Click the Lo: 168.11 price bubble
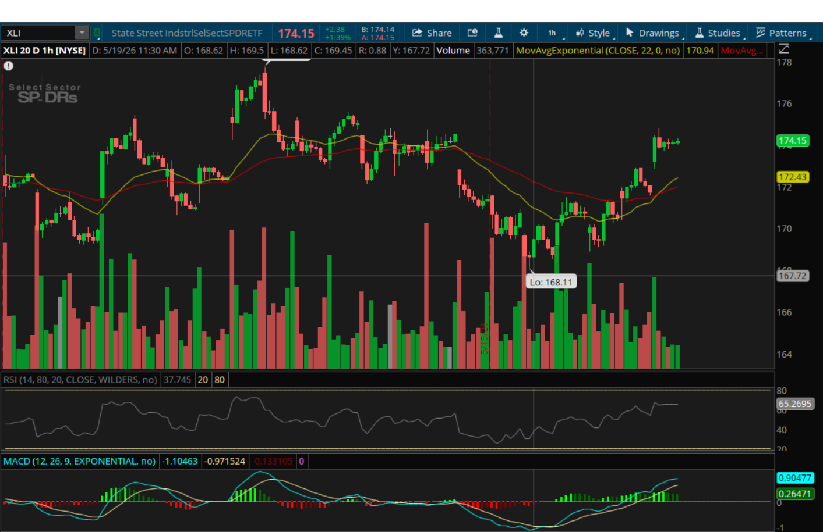 [x=551, y=282]
